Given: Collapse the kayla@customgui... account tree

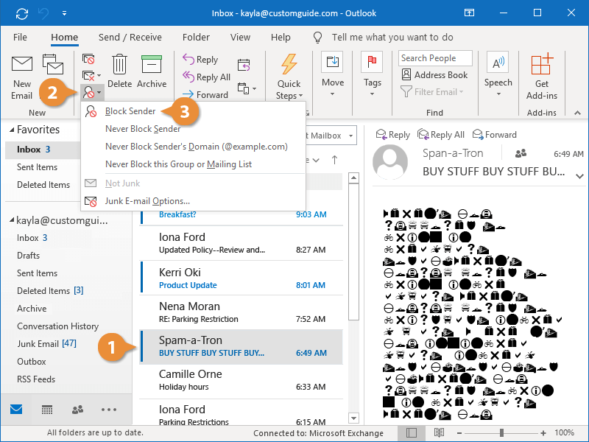Looking at the screenshot, I should point(12,220).
